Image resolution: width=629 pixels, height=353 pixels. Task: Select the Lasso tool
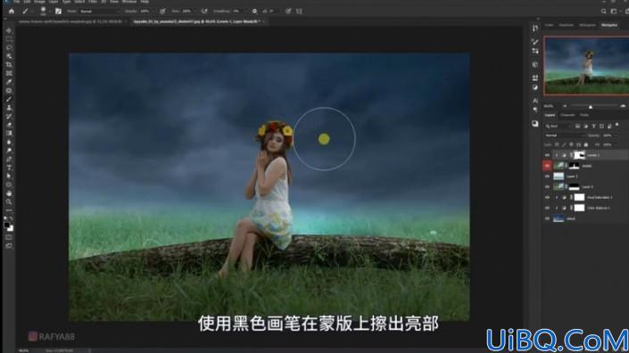point(9,47)
